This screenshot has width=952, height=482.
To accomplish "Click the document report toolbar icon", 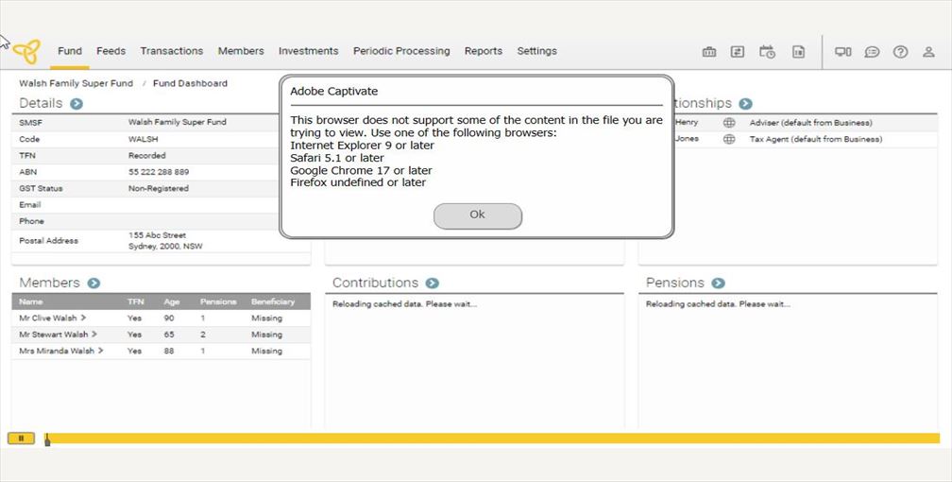I will pos(798,52).
